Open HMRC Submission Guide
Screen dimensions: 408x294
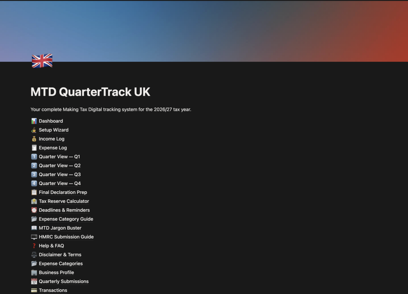click(66, 237)
